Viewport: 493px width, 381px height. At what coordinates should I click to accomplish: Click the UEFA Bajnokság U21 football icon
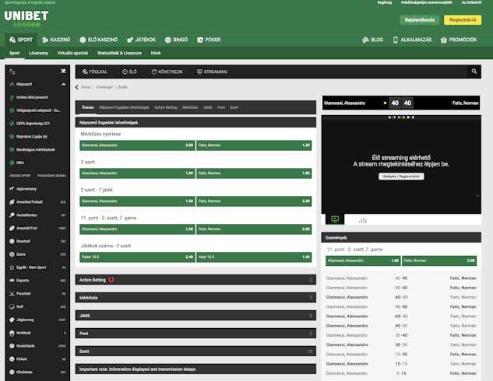pyautogui.click(x=12, y=124)
